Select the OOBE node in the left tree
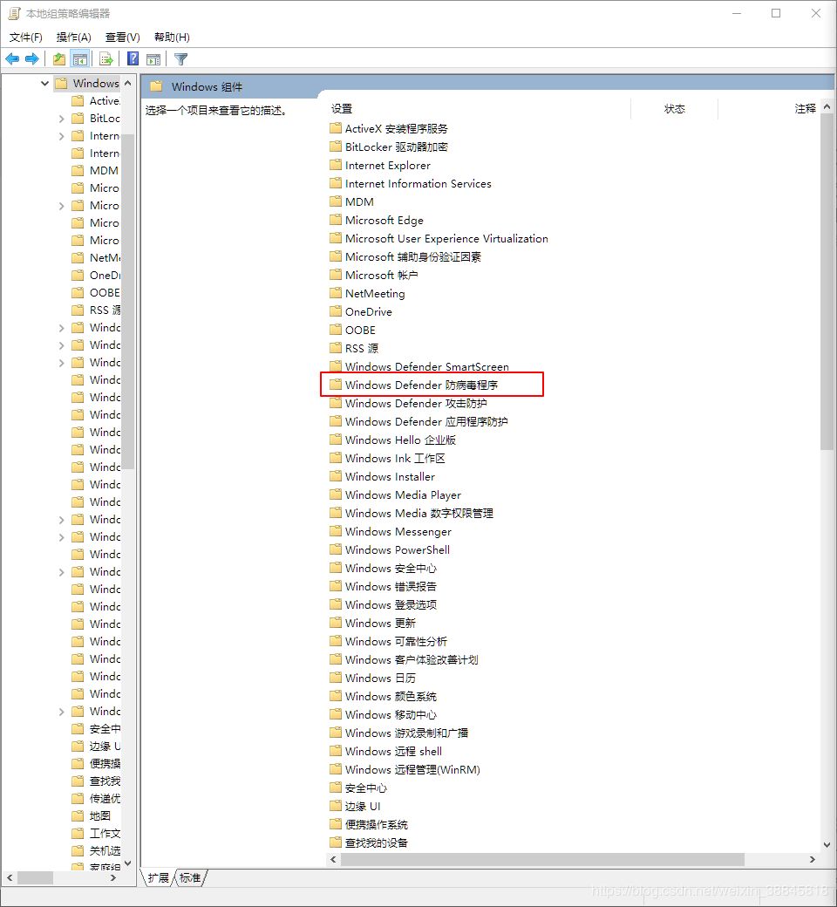Screen dimensions: 837x907 click(96, 293)
